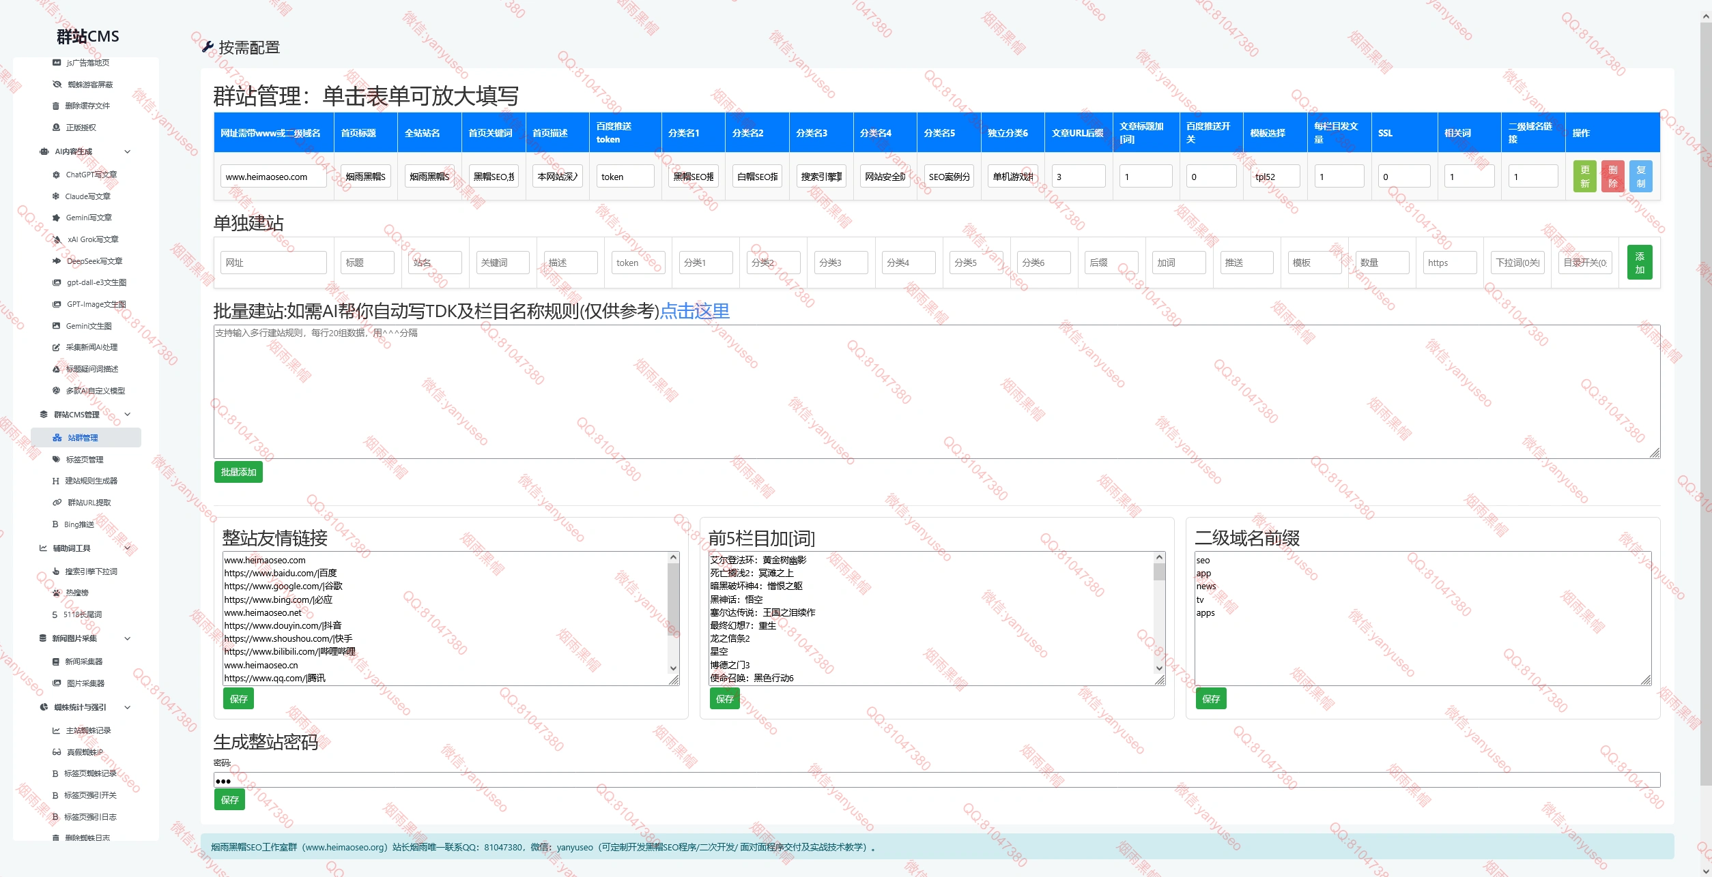
Task: Save the 整站友情链接 list
Action: point(238,699)
